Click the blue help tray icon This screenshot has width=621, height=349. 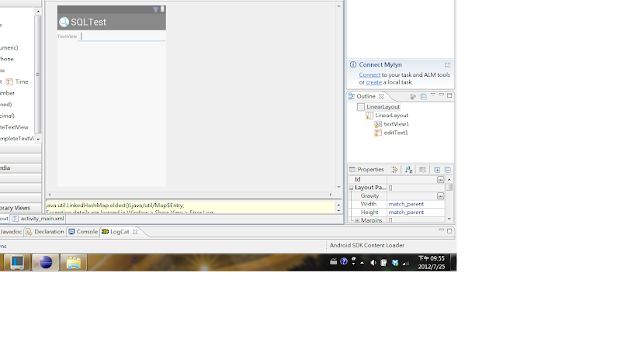click(344, 261)
